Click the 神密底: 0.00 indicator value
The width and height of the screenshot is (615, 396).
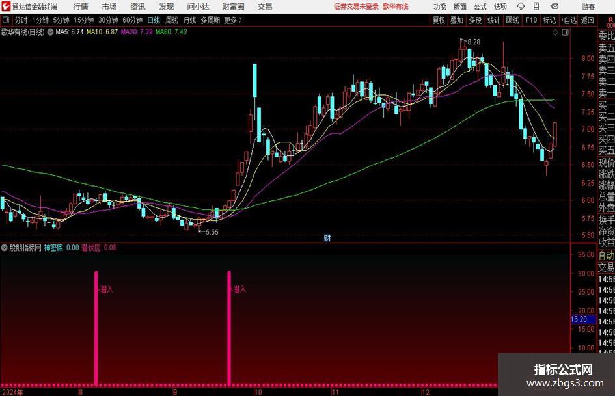coord(62,248)
